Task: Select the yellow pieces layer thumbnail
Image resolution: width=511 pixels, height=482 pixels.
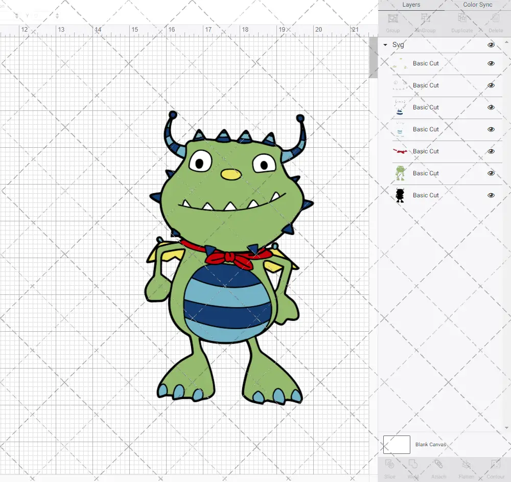Action: (400, 63)
